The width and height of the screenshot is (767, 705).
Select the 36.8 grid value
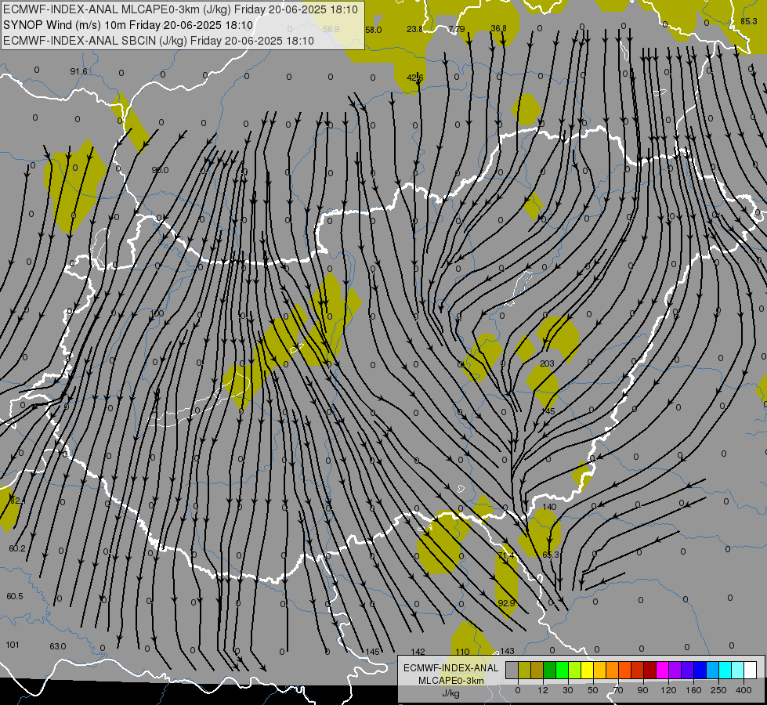[x=498, y=28]
